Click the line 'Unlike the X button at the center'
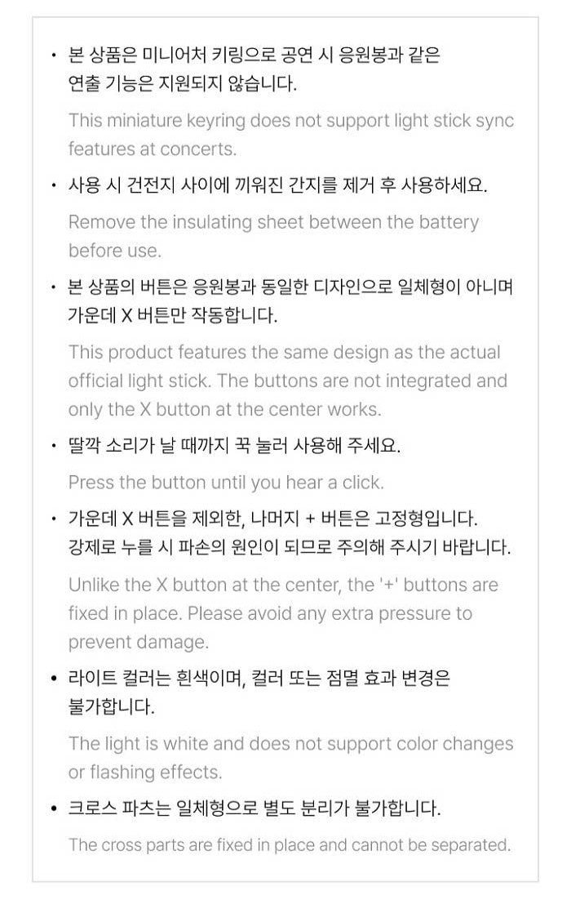The width and height of the screenshot is (571, 922). coord(283,586)
